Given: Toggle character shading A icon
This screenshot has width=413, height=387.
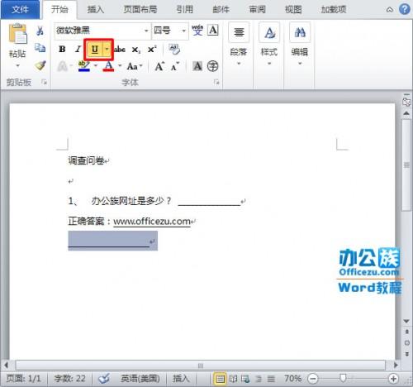Looking at the screenshot, I should pos(197,66).
